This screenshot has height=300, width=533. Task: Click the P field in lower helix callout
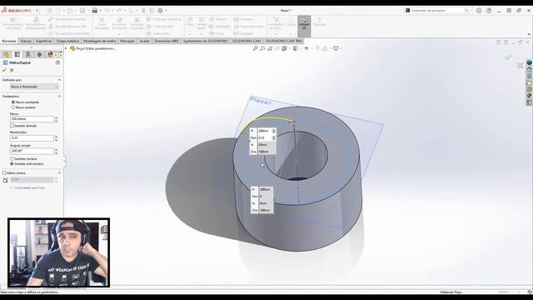[x=265, y=189]
